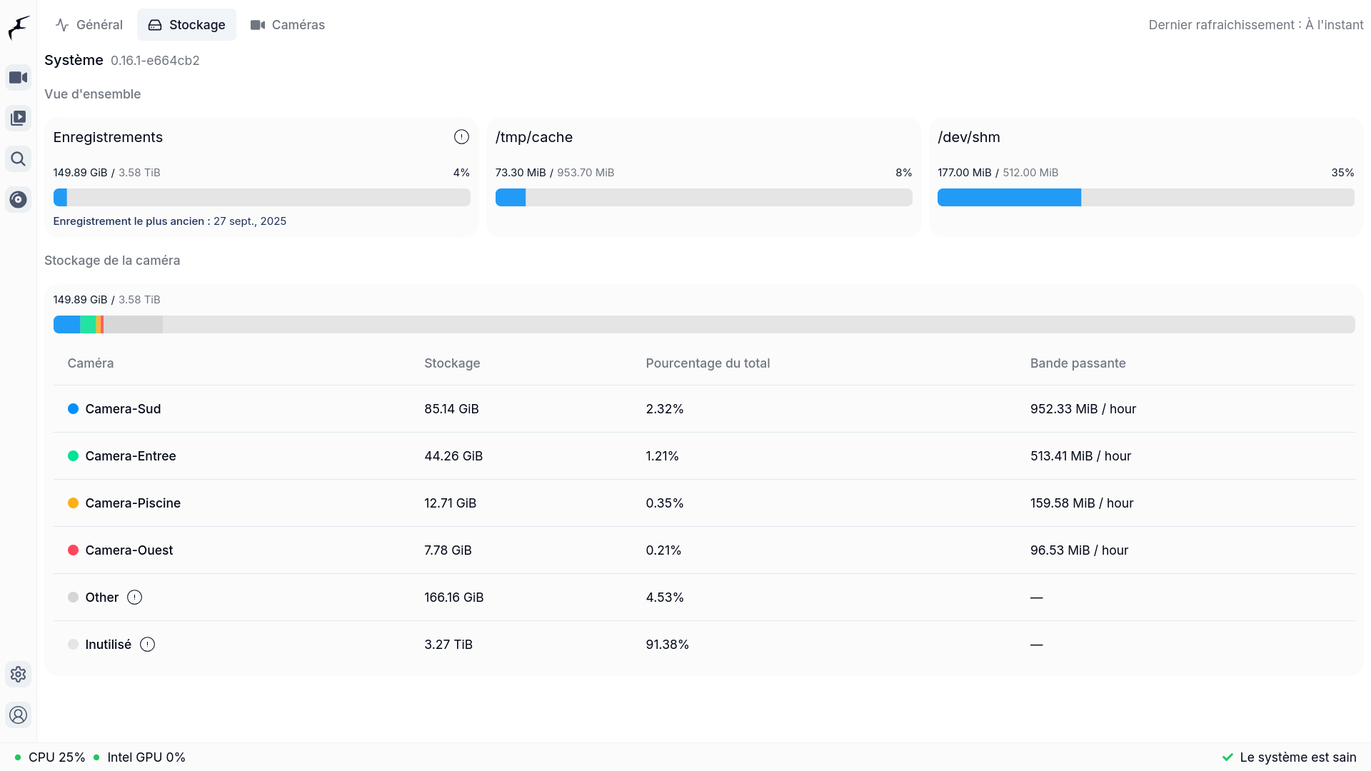Open the account profile icon
1371x771 pixels.
(x=19, y=715)
